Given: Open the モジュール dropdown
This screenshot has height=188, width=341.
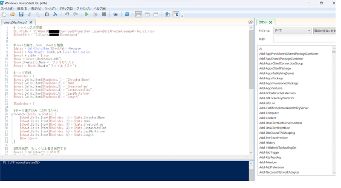Looking at the screenshot, I should pyautogui.click(x=292, y=31).
